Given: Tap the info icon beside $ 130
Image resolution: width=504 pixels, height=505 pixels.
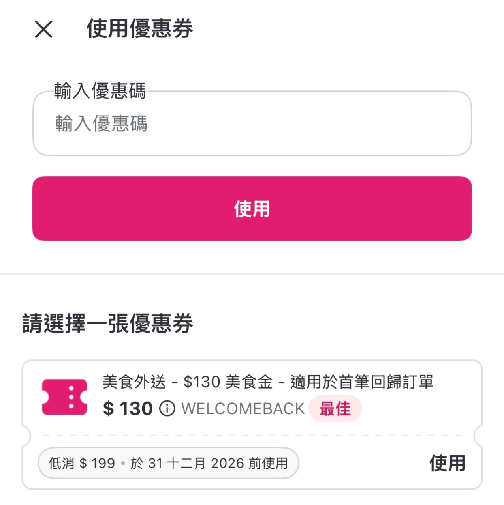Looking at the screenshot, I should 167,409.
